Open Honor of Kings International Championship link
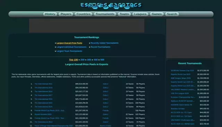The height and width of the screenshot is (127, 222). (x=54, y=126)
